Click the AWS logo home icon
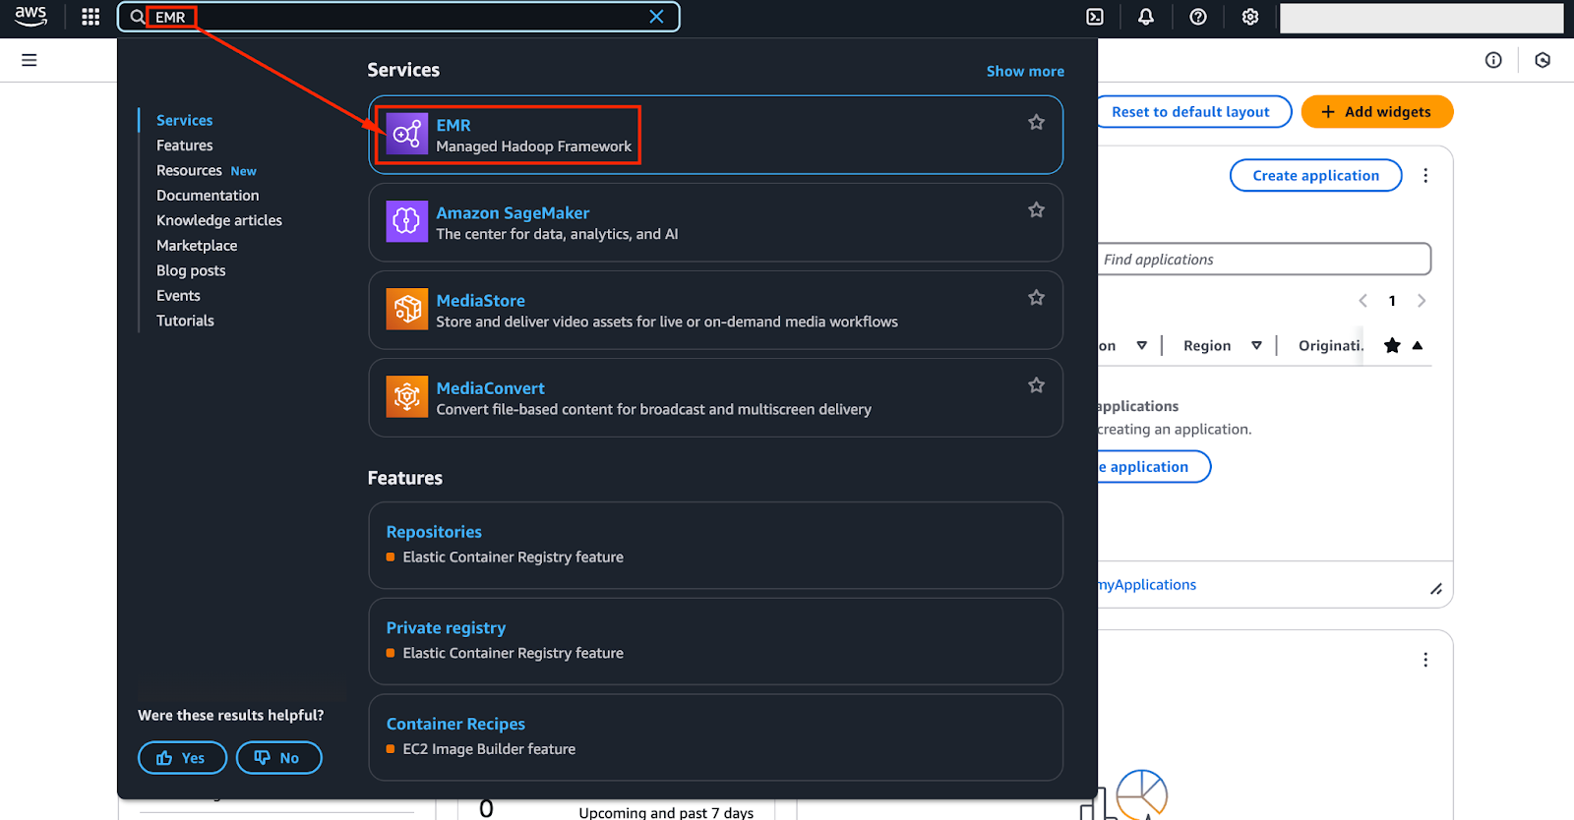1574x820 pixels. (x=30, y=17)
